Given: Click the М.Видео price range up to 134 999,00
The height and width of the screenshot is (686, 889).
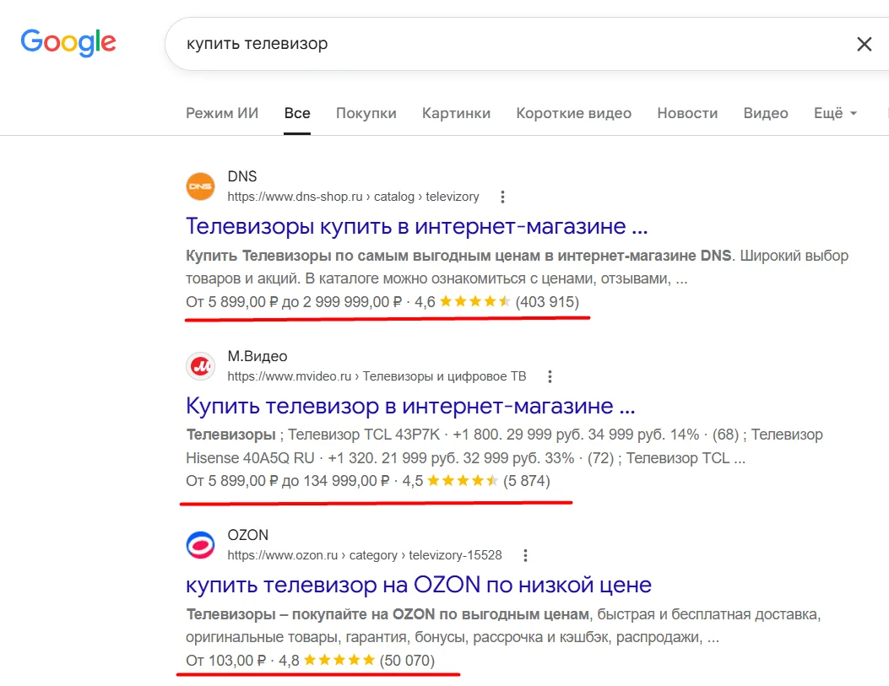Looking at the screenshot, I should click(x=287, y=481).
